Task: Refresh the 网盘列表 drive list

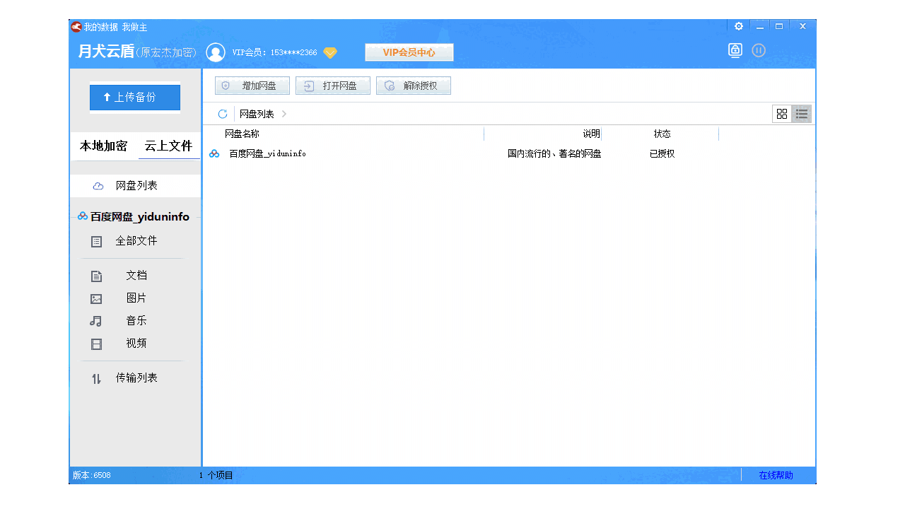Action: tap(222, 113)
